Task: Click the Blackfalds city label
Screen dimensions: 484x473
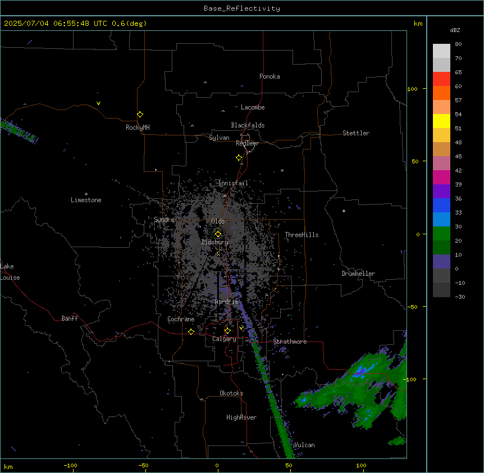Action: 248,125
